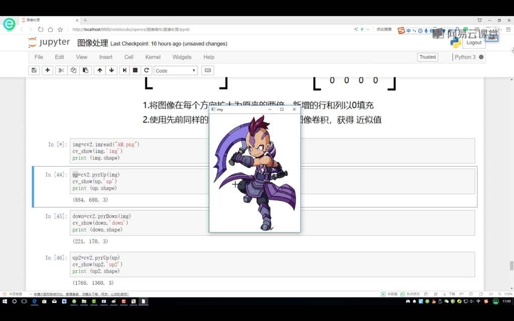Click the Trusted notebook button
This screenshot has height=321, width=514.
point(428,57)
